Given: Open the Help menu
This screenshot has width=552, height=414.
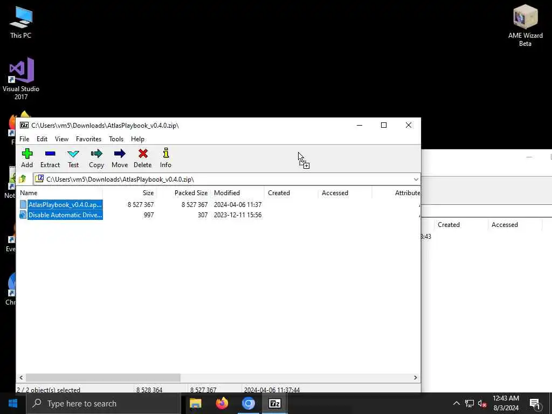Looking at the screenshot, I should click(137, 139).
